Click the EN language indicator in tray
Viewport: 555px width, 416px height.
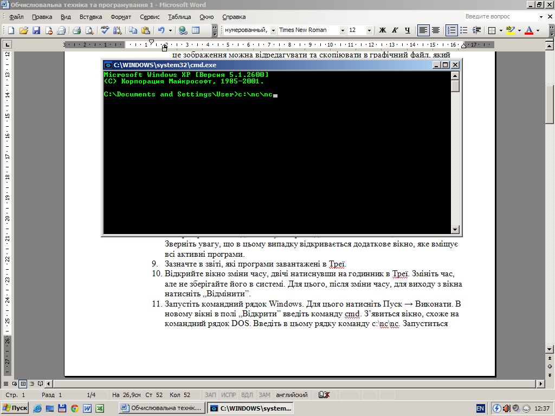point(480,408)
